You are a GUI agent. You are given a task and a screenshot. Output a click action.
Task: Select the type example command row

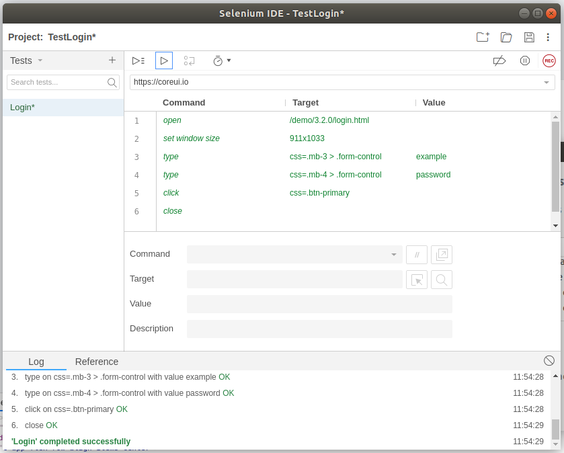(x=337, y=157)
